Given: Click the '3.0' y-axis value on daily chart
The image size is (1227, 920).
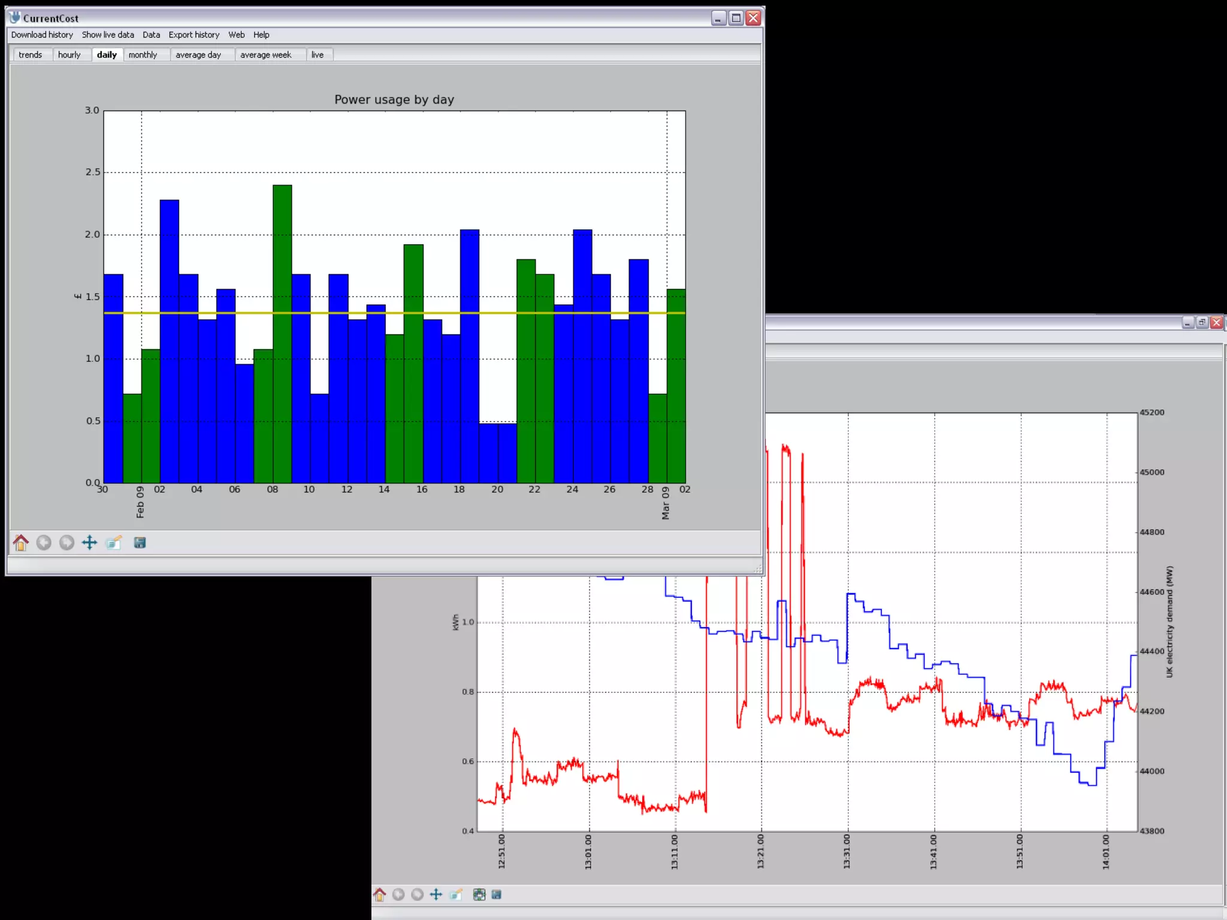Looking at the screenshot, I should tap(92, 110).
